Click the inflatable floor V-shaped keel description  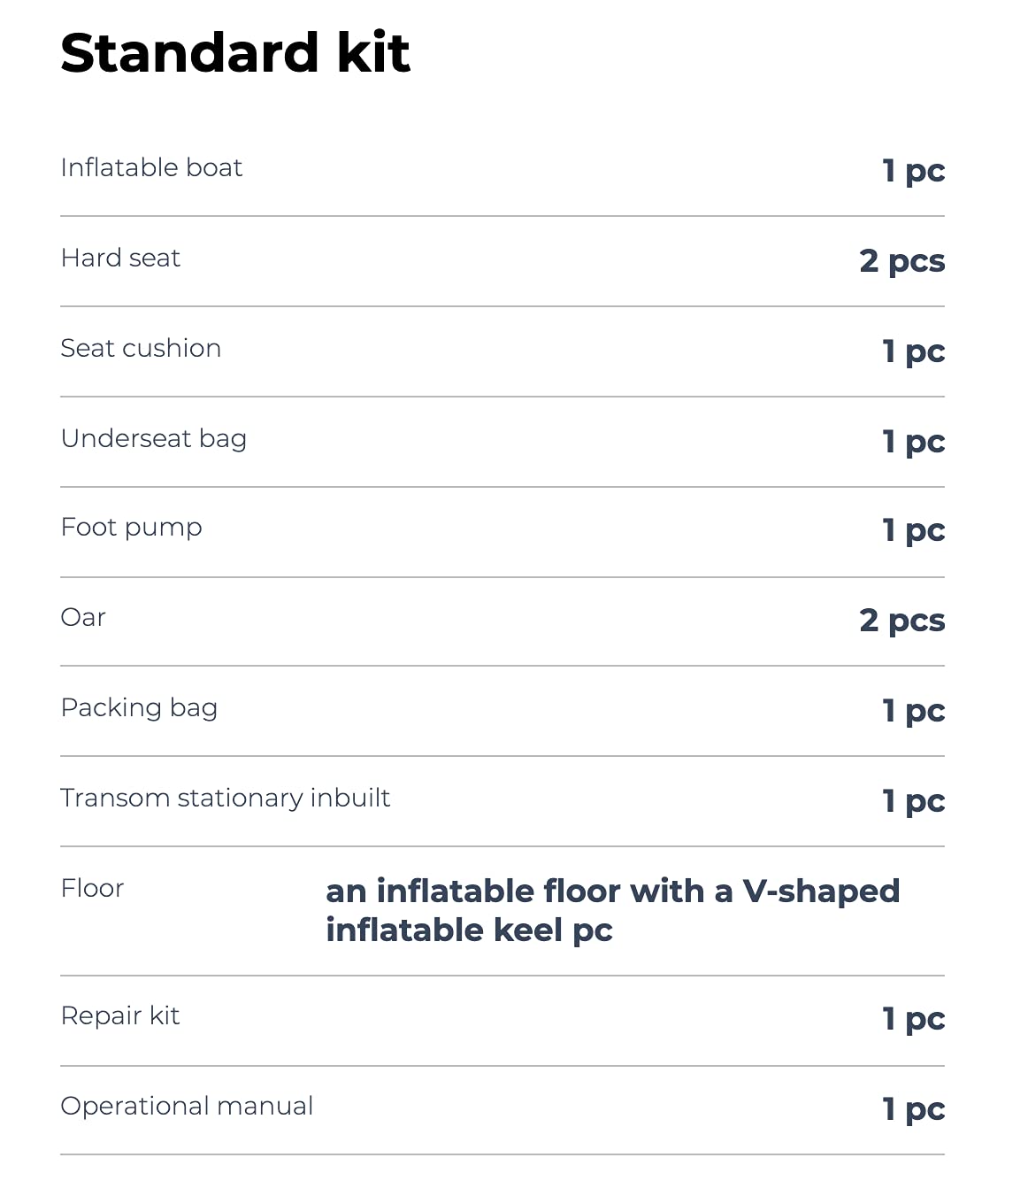tap(613, 910)
